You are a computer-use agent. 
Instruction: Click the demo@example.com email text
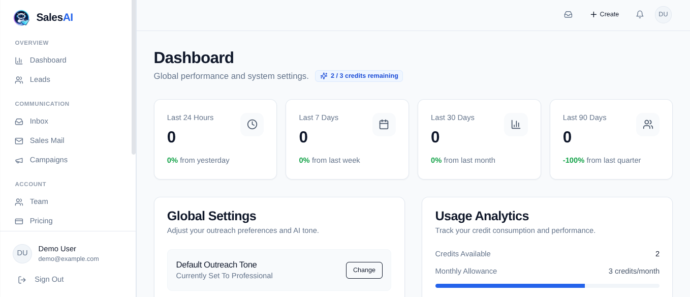pos(69,259)
